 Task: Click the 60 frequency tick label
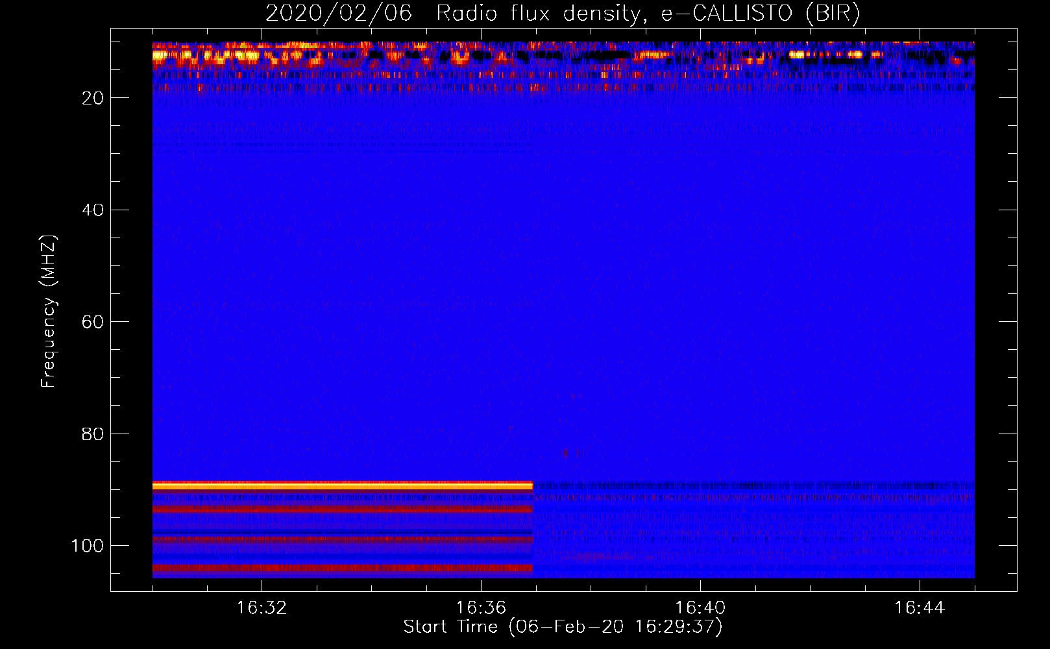(x=93, y=322)
